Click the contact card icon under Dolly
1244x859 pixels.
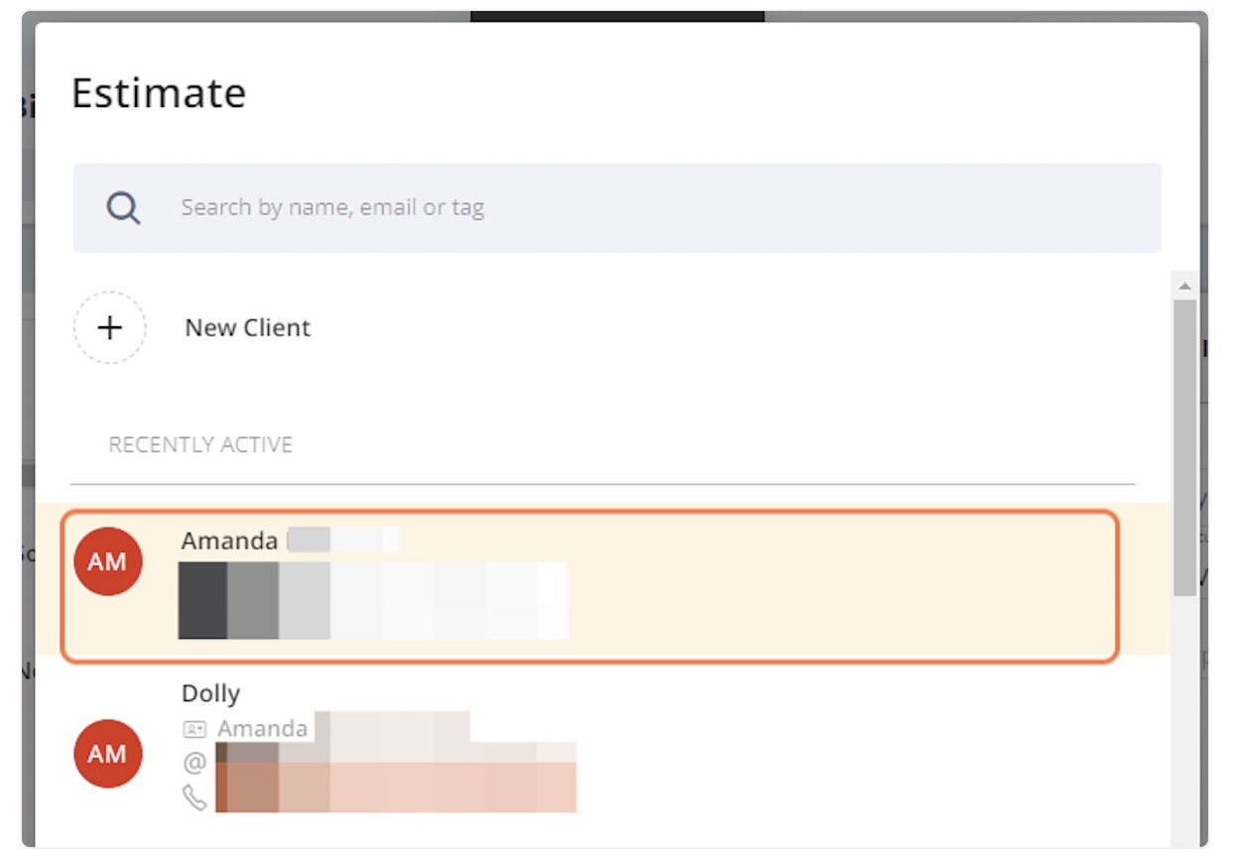[x=194, y=729]
